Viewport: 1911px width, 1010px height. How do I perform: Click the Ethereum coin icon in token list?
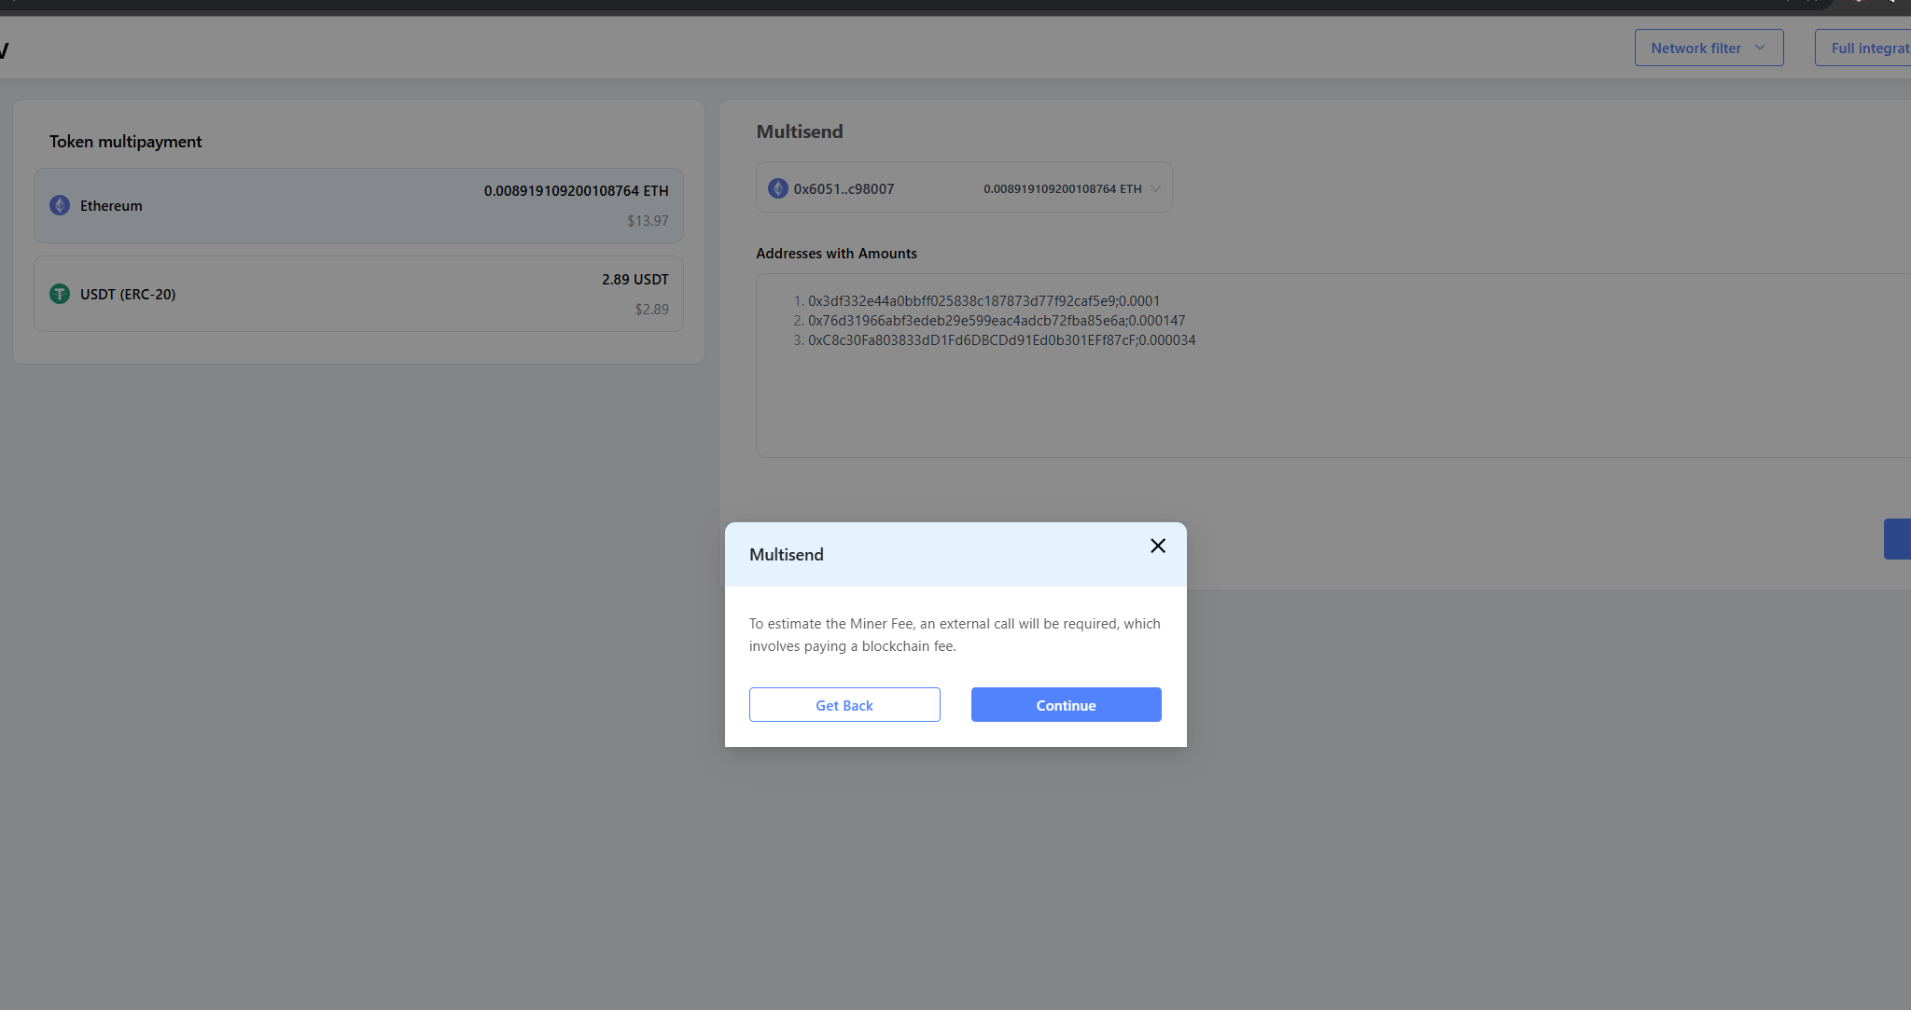60,205
